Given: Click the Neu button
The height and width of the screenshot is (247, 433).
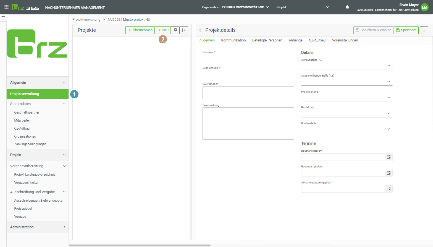Looking at the screenshot, I should coord(163,30).
